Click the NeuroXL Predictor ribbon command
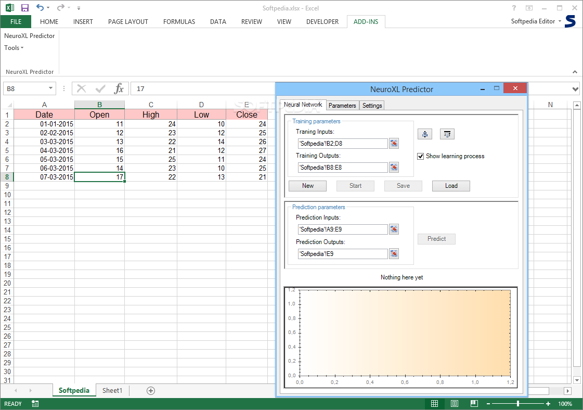The image size is (583, 410). coord(29,36)
